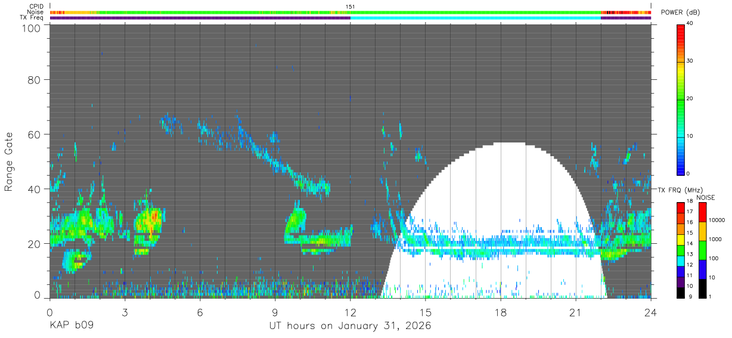Click the red 17-18 MHz TX FRQ swatch
Screen dimensions: 732x338
tap(681, 208)
